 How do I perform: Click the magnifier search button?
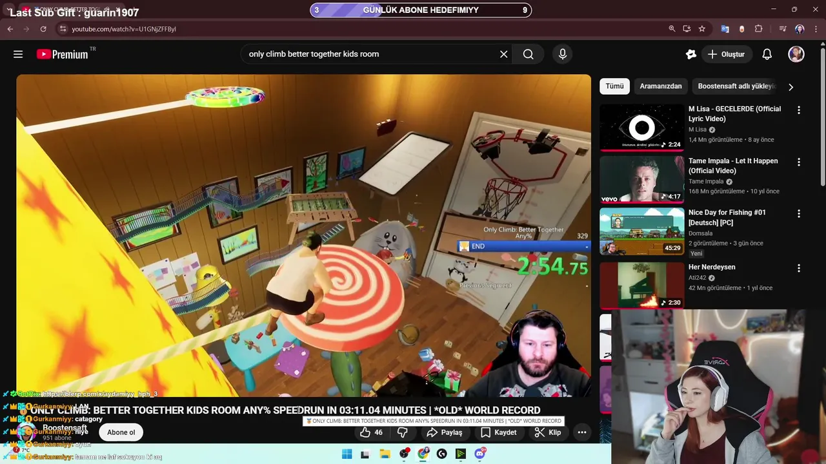click(x=529, y=54)
